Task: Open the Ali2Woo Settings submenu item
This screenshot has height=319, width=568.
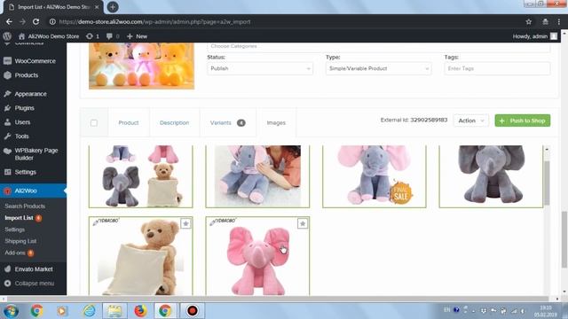Action: tap(15, 230)
